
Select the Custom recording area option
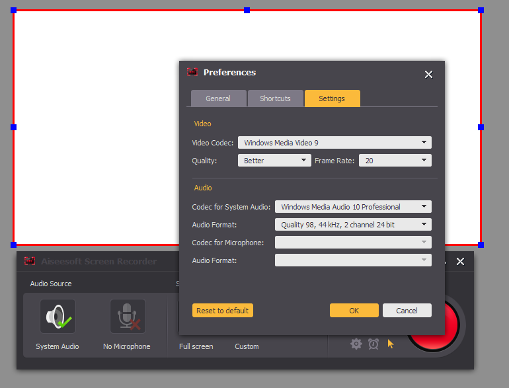pyautogui.click(x=247, y=346)
